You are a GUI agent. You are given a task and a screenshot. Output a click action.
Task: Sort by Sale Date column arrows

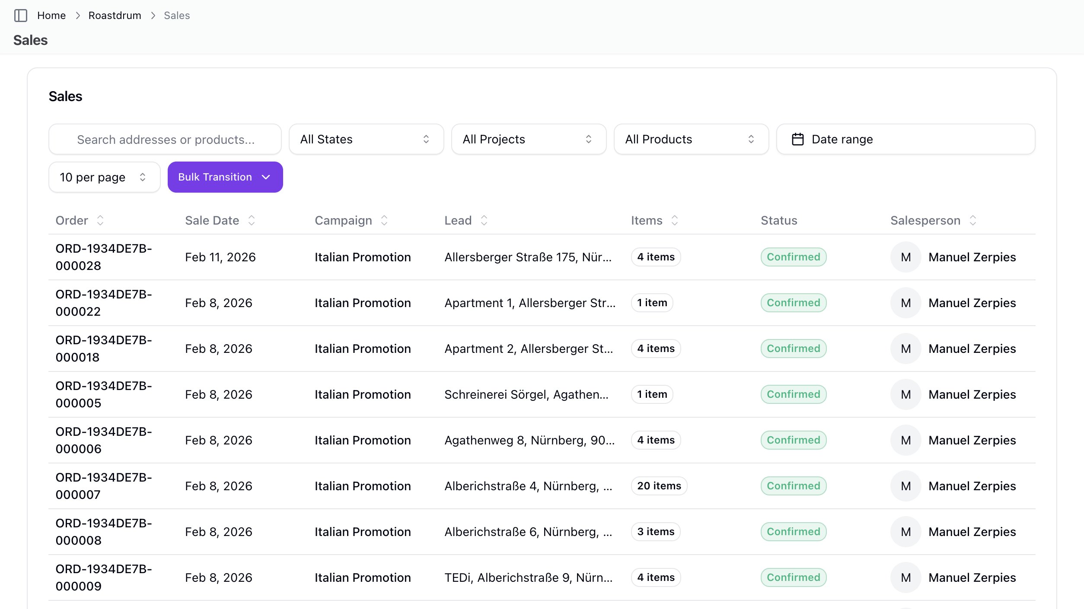tap(252, 220)
